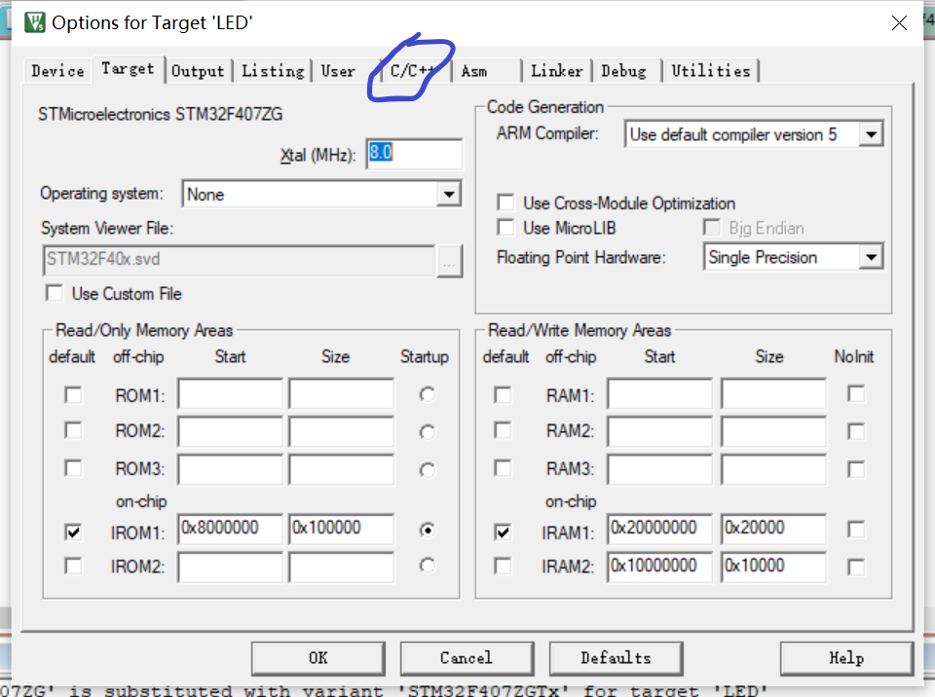This screenshot has height=697, width=935.
Task: Open the Listing tab
Action: [x=273, y=71]
